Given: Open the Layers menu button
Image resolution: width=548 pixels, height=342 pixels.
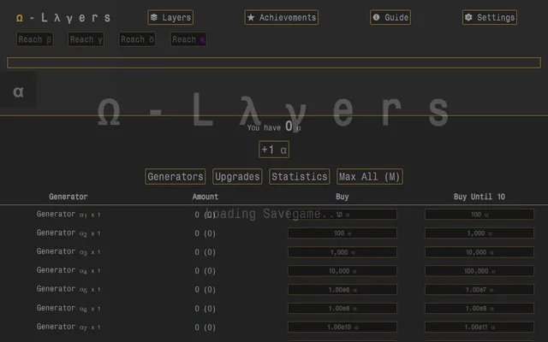Looking at the screenshot, I should pos(170,17).
